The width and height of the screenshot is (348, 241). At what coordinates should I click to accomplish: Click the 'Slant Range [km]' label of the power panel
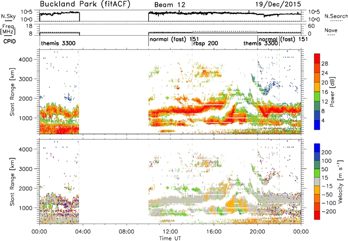click(x=12, y=92)
